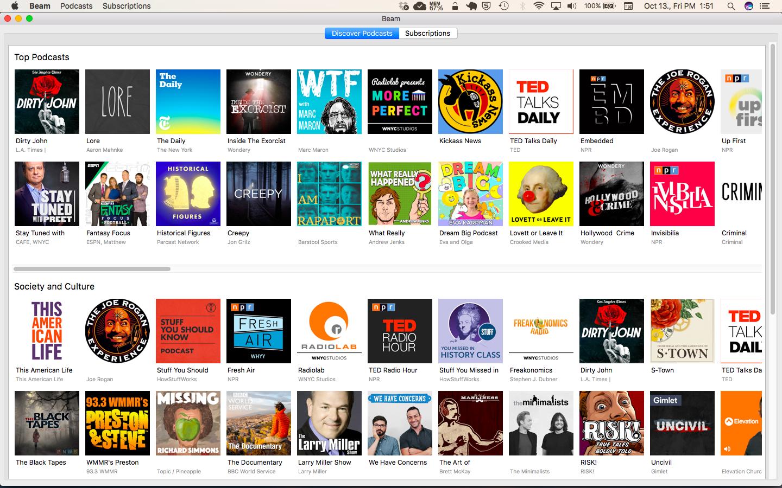Open the Fresh Air podcast cover
The height and width of the screenshot is (488, 782).
click(x=258, y=331)
